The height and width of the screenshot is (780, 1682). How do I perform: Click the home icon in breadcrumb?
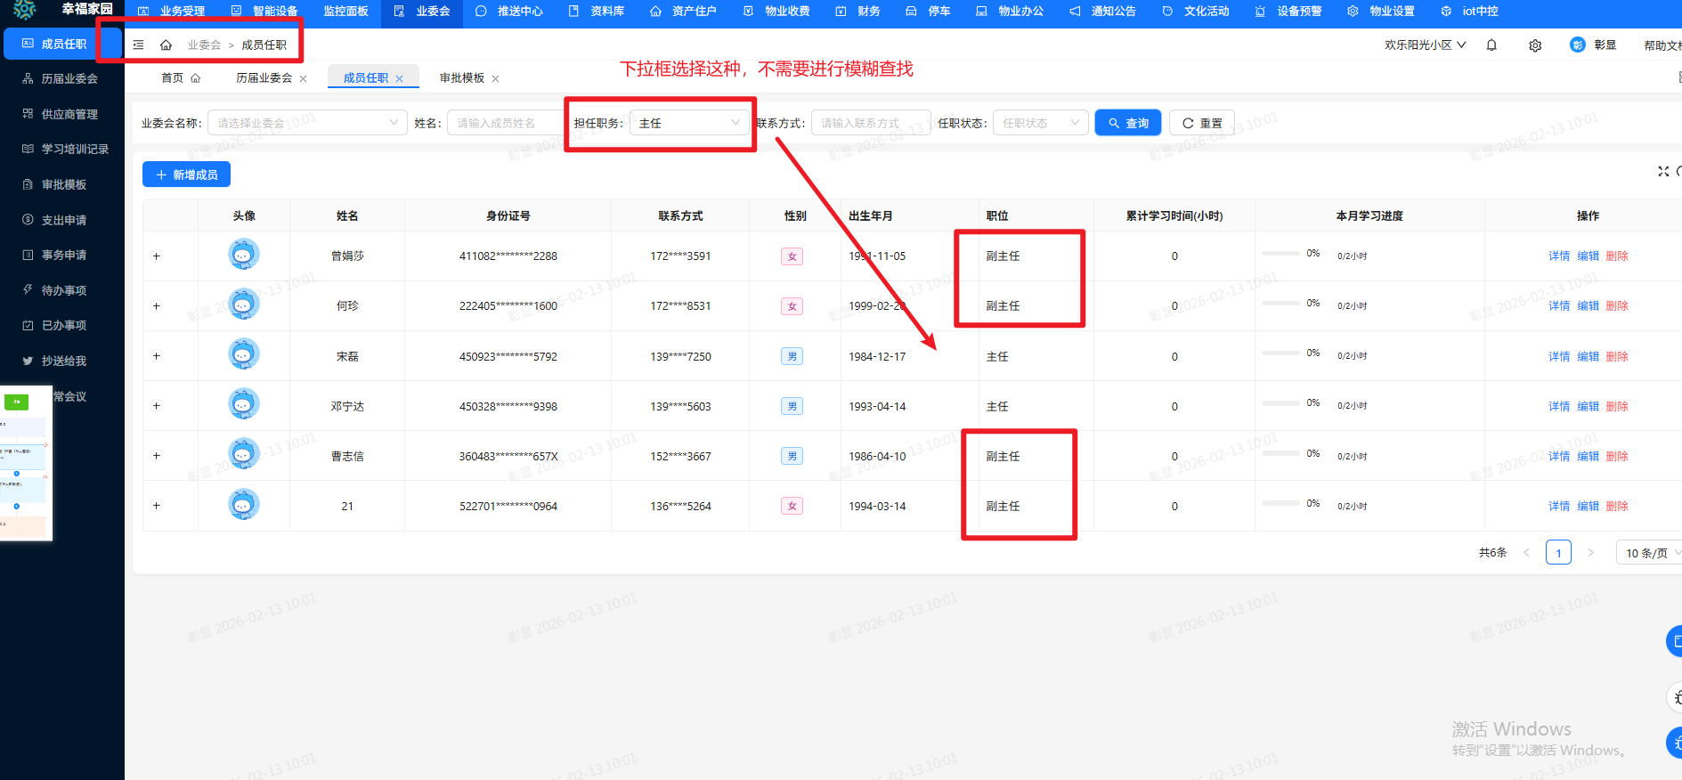coord(166,45)
